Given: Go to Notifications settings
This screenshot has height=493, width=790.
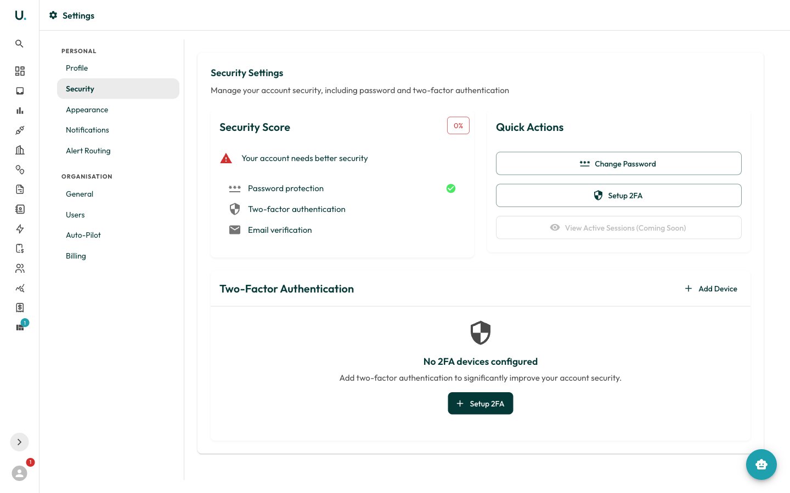Looking at the screenshot, I should tap(118, 130).
